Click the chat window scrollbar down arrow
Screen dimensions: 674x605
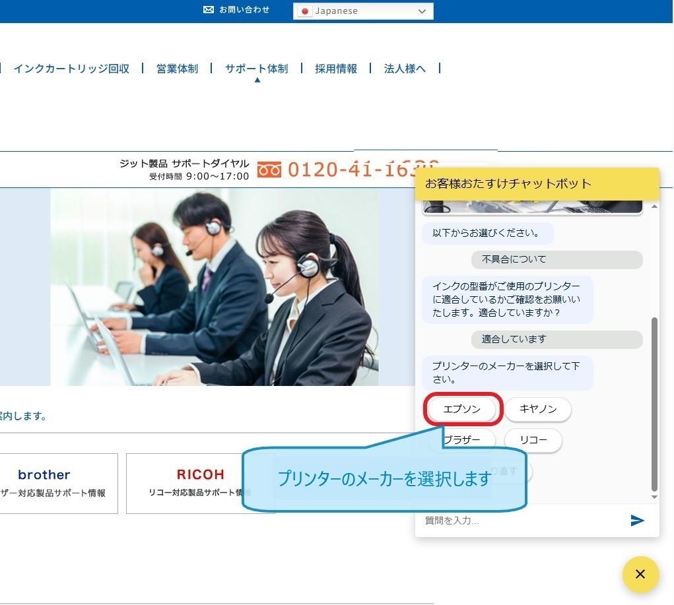[x=654, y=497]
